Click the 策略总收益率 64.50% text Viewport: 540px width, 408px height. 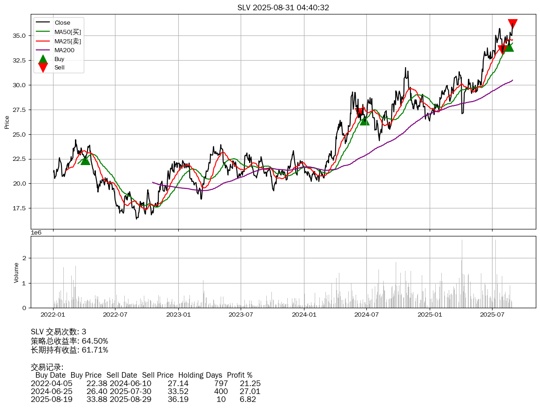(69, 341)
